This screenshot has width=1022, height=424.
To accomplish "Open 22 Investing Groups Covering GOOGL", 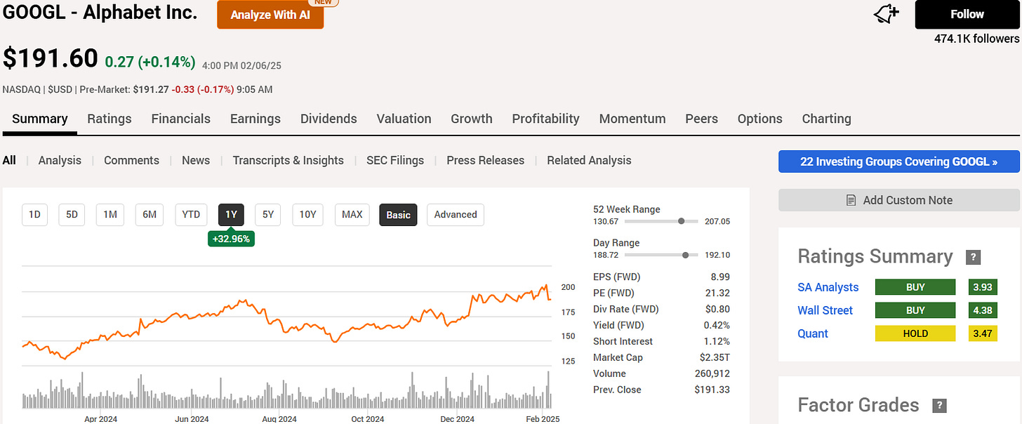I will click(898, 161).
